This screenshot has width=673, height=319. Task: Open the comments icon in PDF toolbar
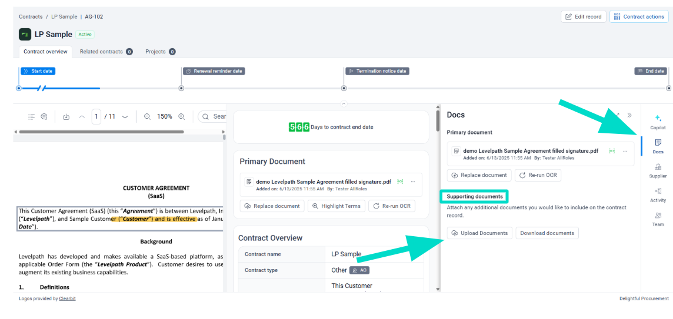[x=44, y=117]
